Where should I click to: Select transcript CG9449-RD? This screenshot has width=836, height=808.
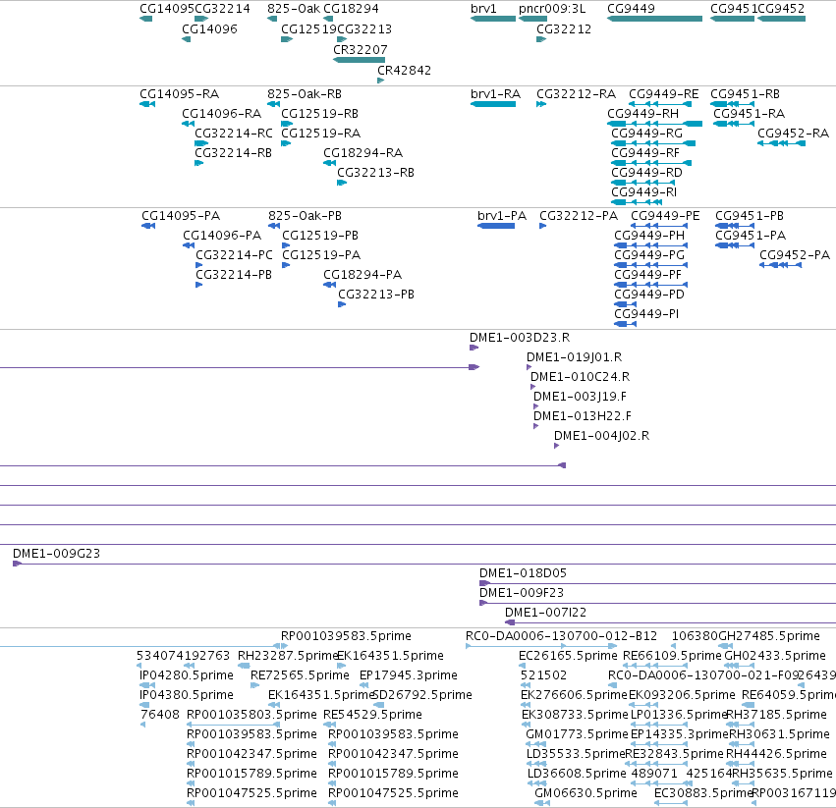pyautogui.click(x=646, y=173)
